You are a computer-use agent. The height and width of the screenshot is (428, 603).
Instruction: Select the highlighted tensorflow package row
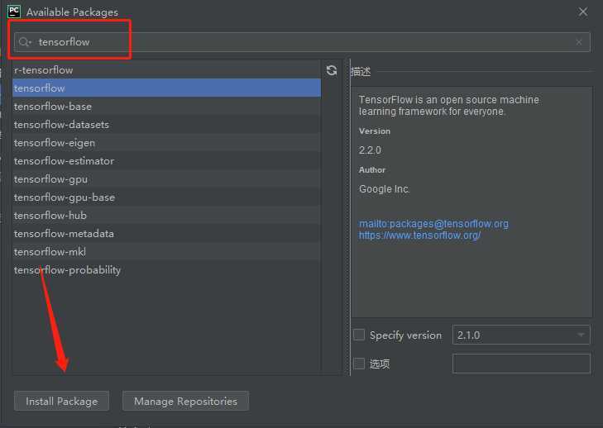[x=166, y=88]
